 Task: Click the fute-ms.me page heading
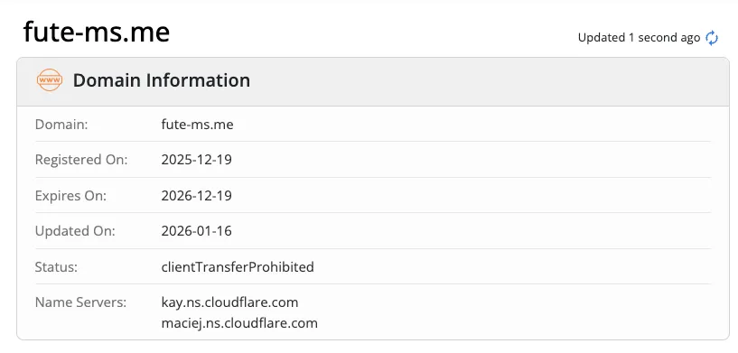(x=97, y=33)
